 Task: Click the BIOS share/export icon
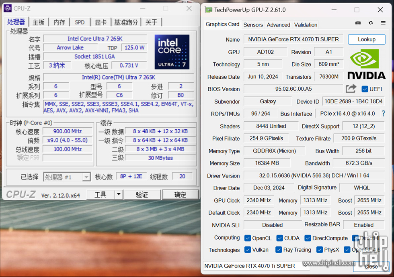pos(351,89)
